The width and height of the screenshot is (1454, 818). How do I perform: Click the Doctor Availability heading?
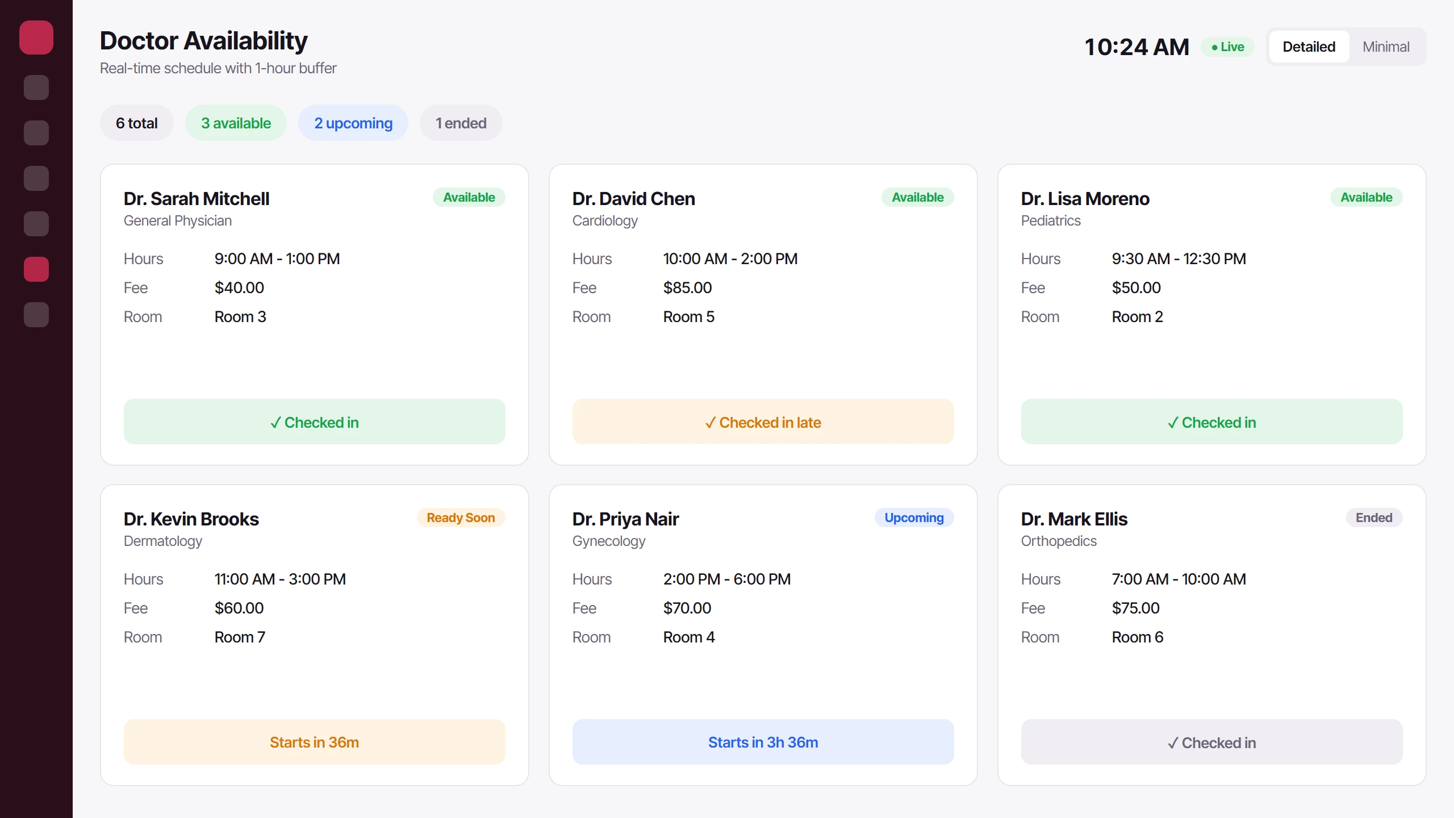[203, 41]
